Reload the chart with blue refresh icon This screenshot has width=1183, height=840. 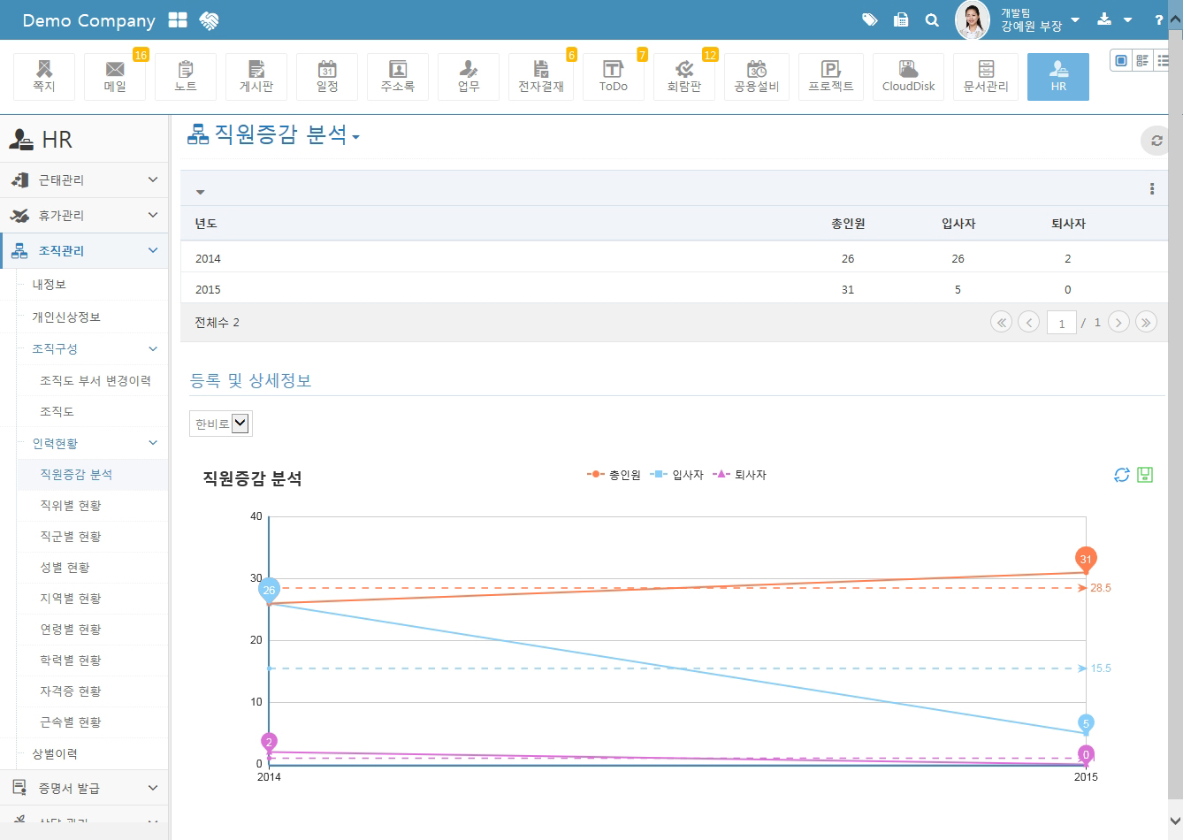[x=1122, y=475]
